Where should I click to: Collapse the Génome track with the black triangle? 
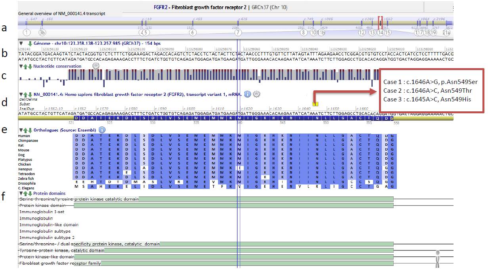21,43
